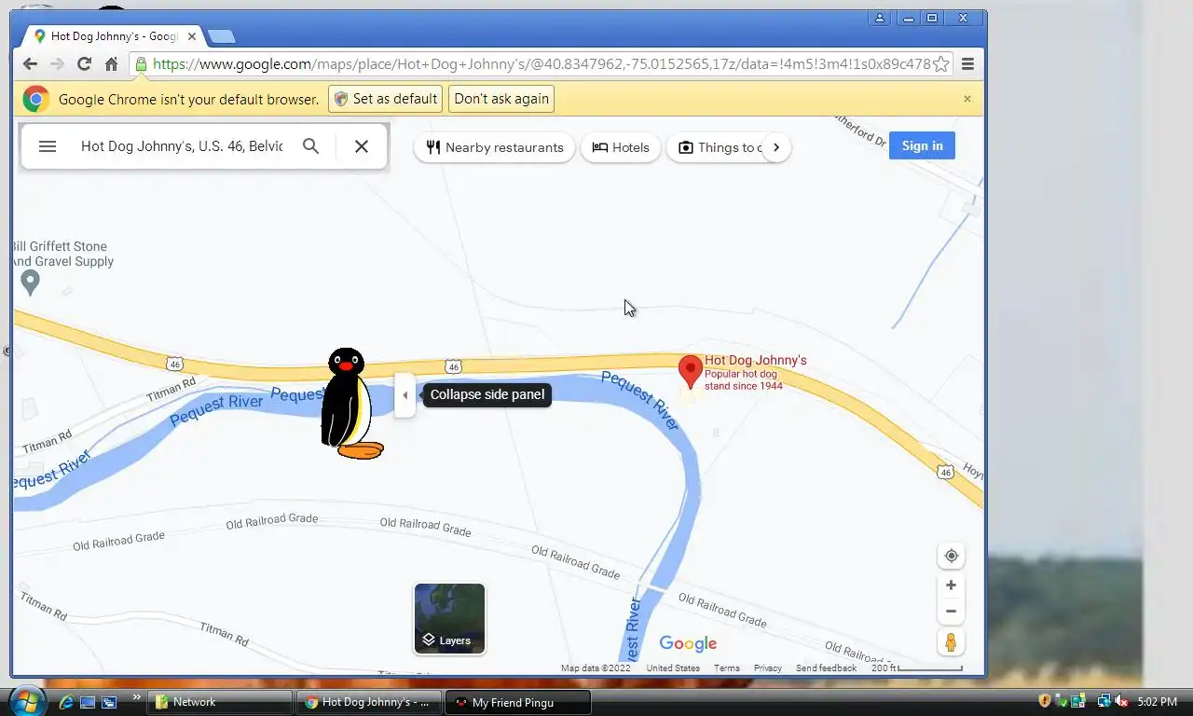
Task: Open the Privacy link
Action: tap(768, 668)
